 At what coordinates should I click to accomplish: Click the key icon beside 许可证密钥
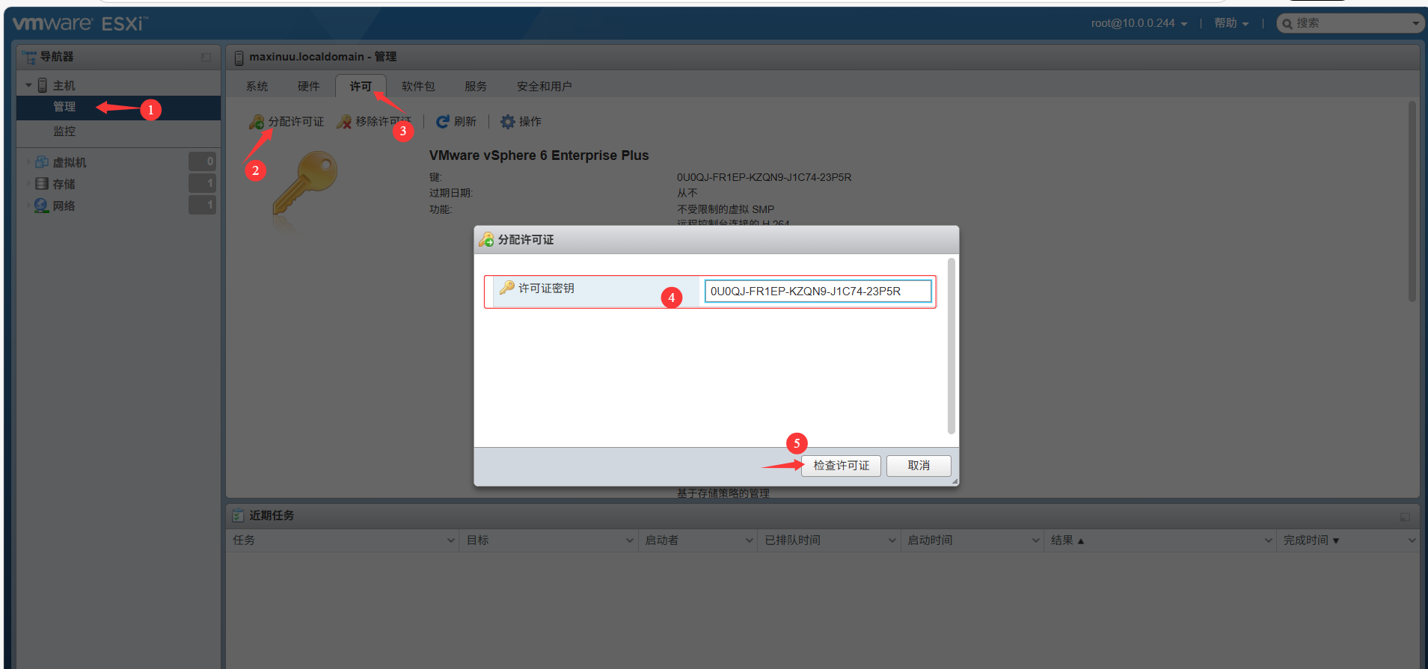pos(507,288)
